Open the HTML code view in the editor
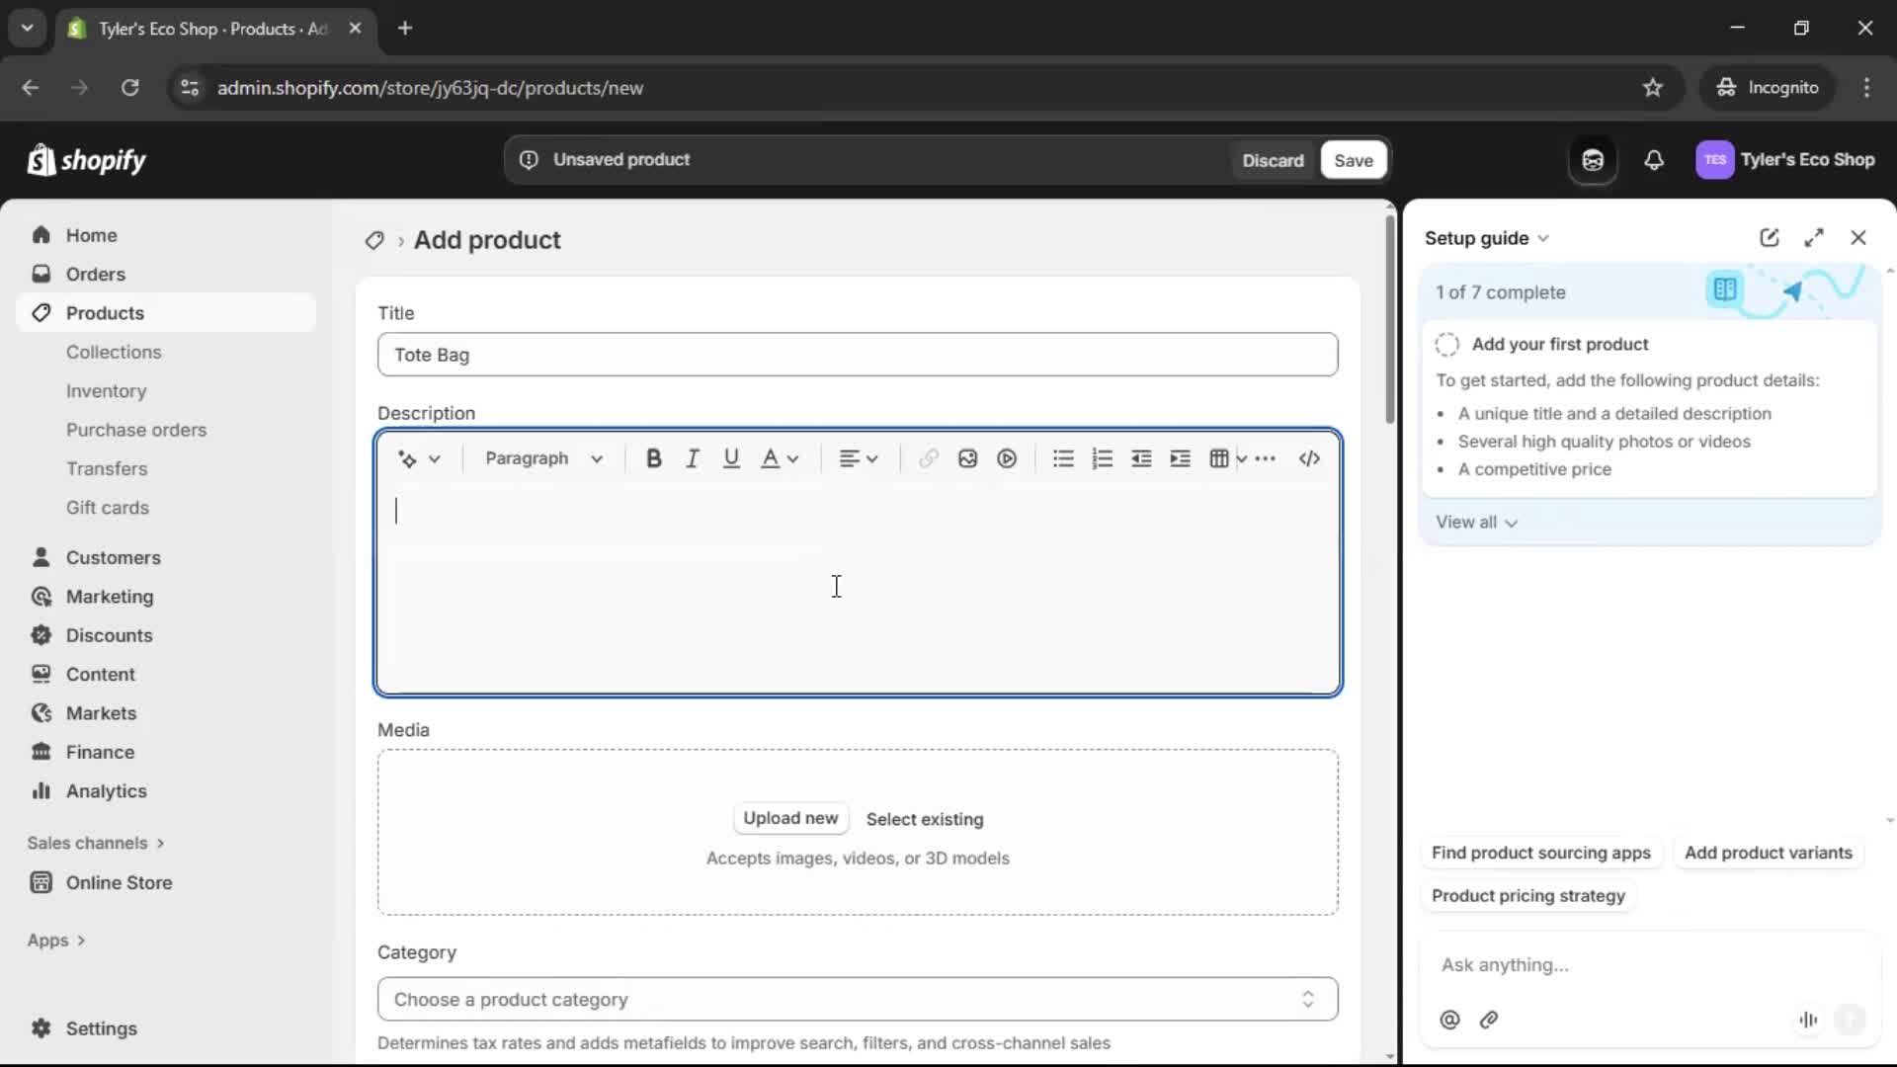 pos(1308,458)
